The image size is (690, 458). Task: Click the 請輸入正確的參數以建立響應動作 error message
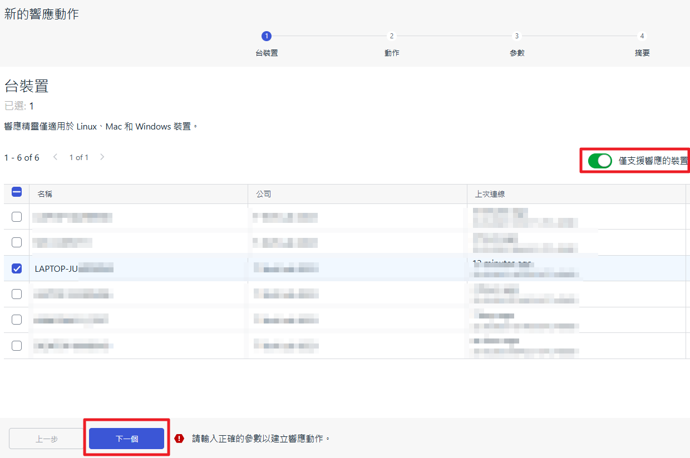262,439
